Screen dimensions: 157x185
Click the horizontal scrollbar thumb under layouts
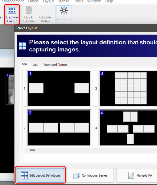pos(32,150)
